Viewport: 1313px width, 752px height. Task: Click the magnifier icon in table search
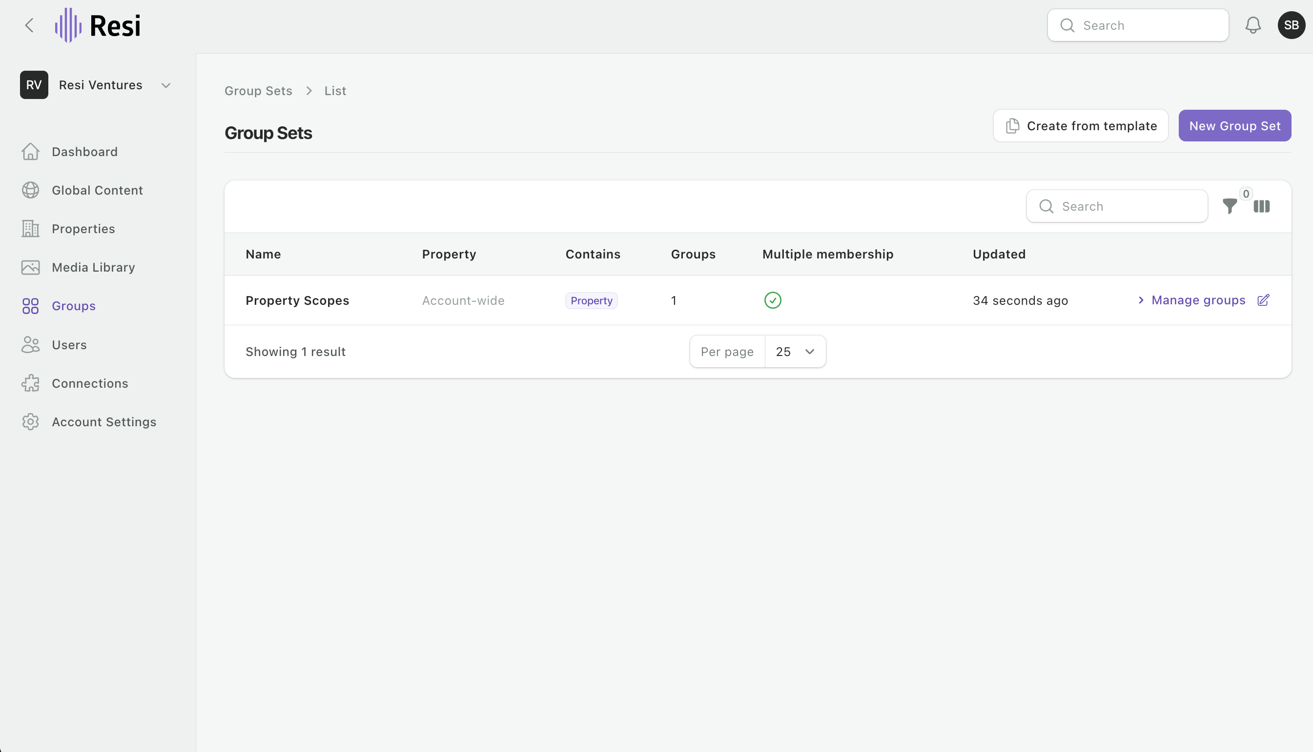point(1046,206)
